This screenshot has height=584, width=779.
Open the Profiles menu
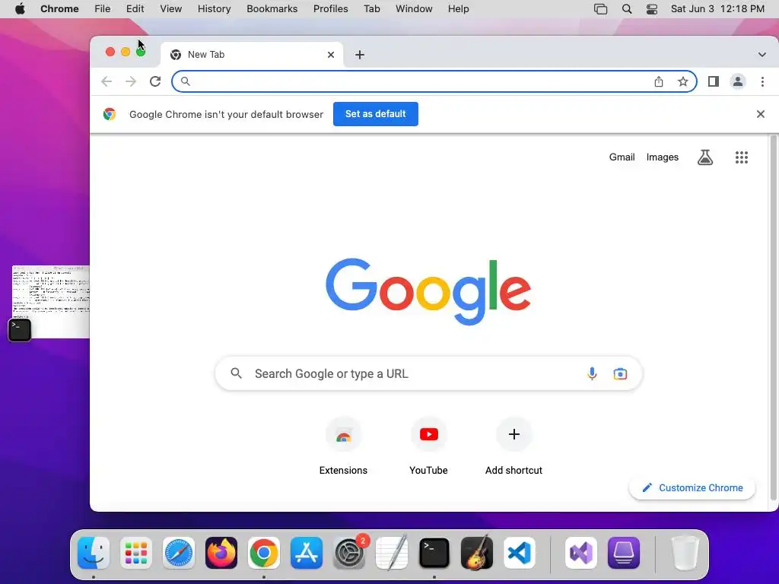330,9
